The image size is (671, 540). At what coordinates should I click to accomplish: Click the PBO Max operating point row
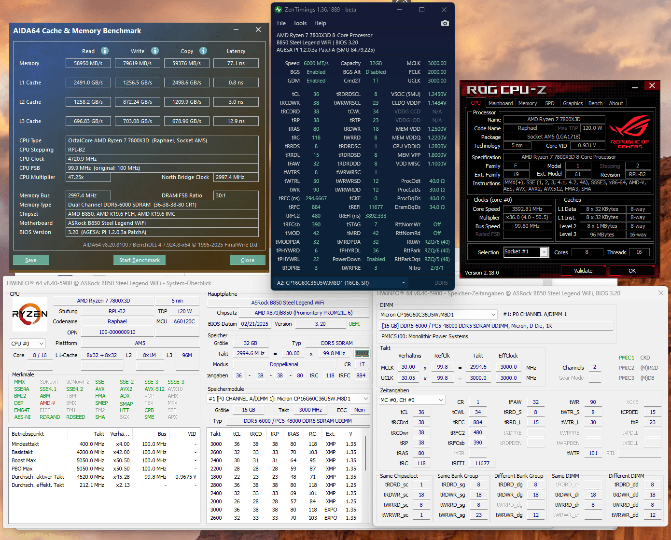click(x=104, y=469)
